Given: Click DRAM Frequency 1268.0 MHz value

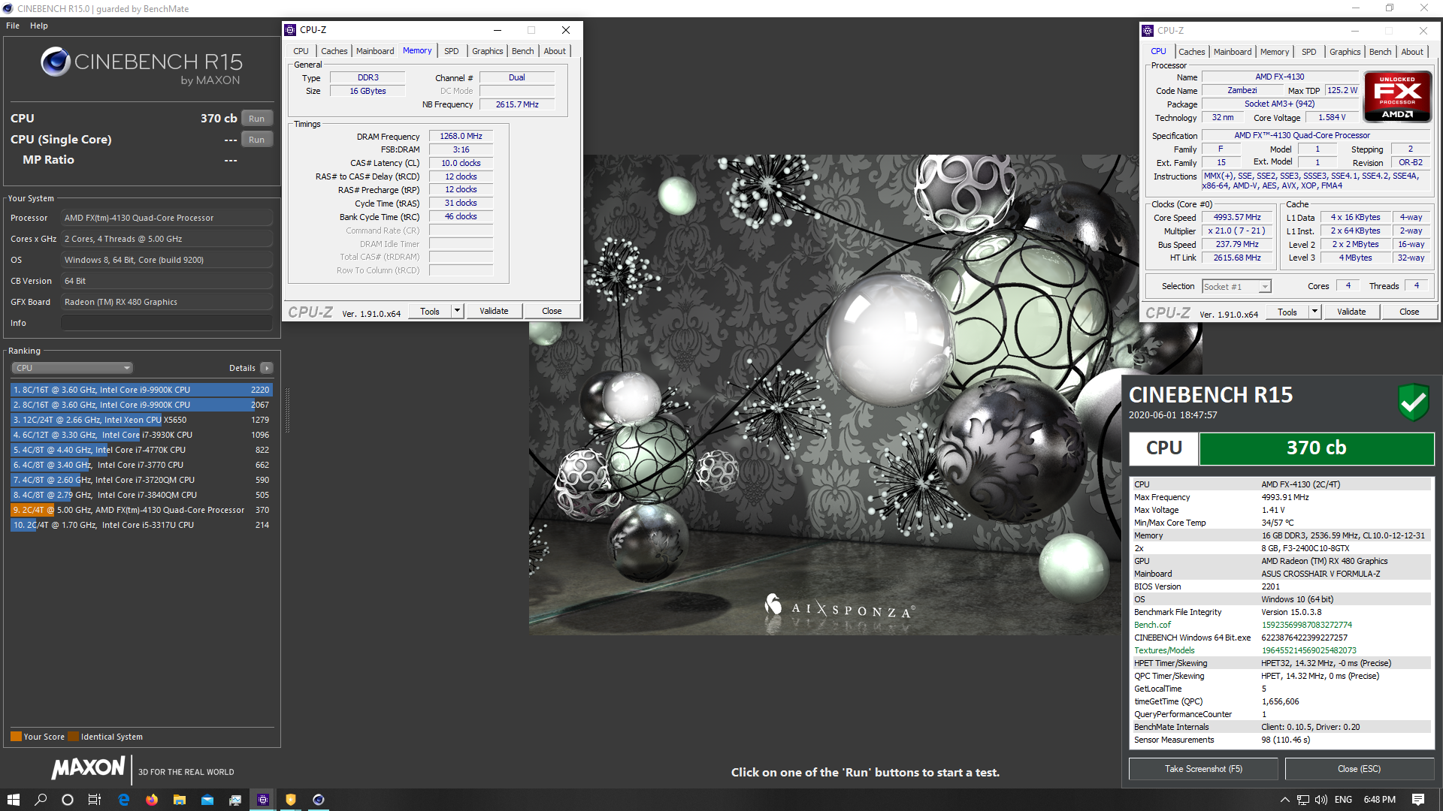Looking at the screenshot, I should (461, 136).
